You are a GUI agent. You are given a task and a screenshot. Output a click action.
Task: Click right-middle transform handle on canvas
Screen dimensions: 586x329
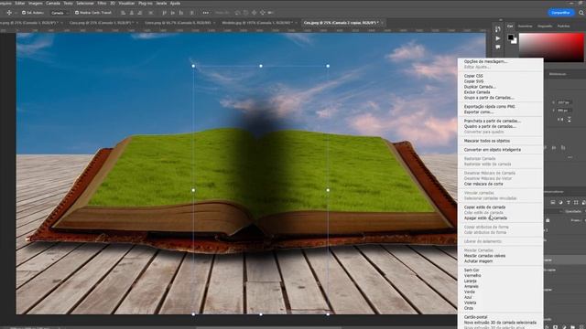328,190
